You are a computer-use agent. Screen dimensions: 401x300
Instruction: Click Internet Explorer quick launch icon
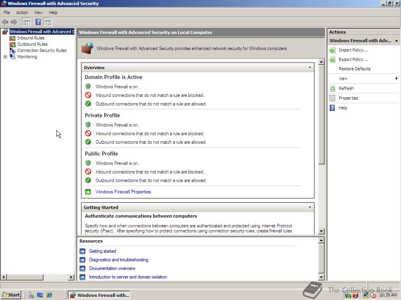click(x=49, y=295)
